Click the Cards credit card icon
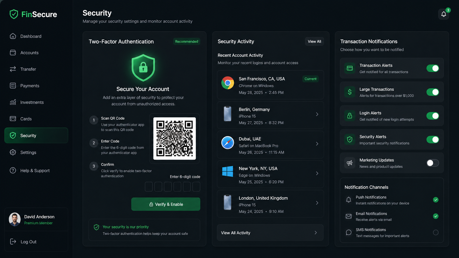 [13, 119]
